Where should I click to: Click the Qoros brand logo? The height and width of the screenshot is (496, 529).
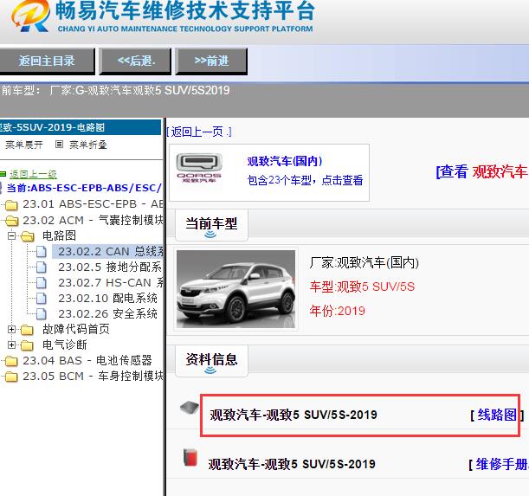point(199,168)
